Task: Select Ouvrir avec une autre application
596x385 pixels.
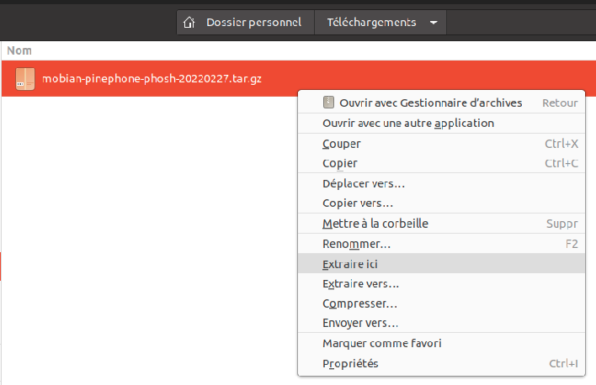Action: (x=408, y=123)
